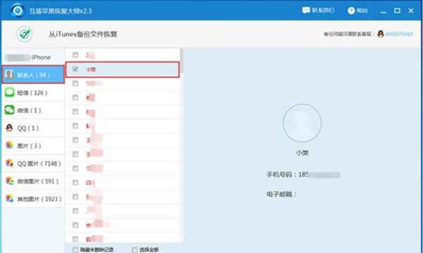Select the 微信图片 (591) category
423x253 pixels.
tap(33, 181)
